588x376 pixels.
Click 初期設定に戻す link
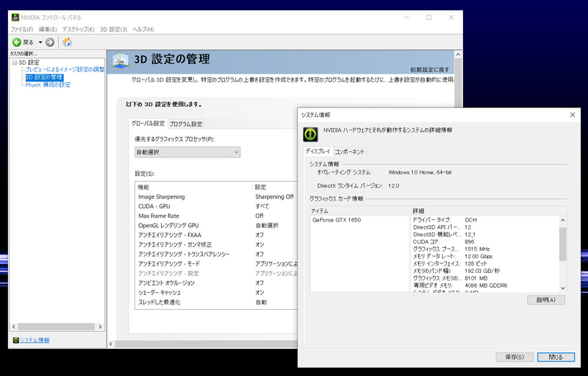click(429, 69)
